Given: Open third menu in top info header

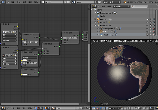Looking at the screenshot, I should [24, 2].
